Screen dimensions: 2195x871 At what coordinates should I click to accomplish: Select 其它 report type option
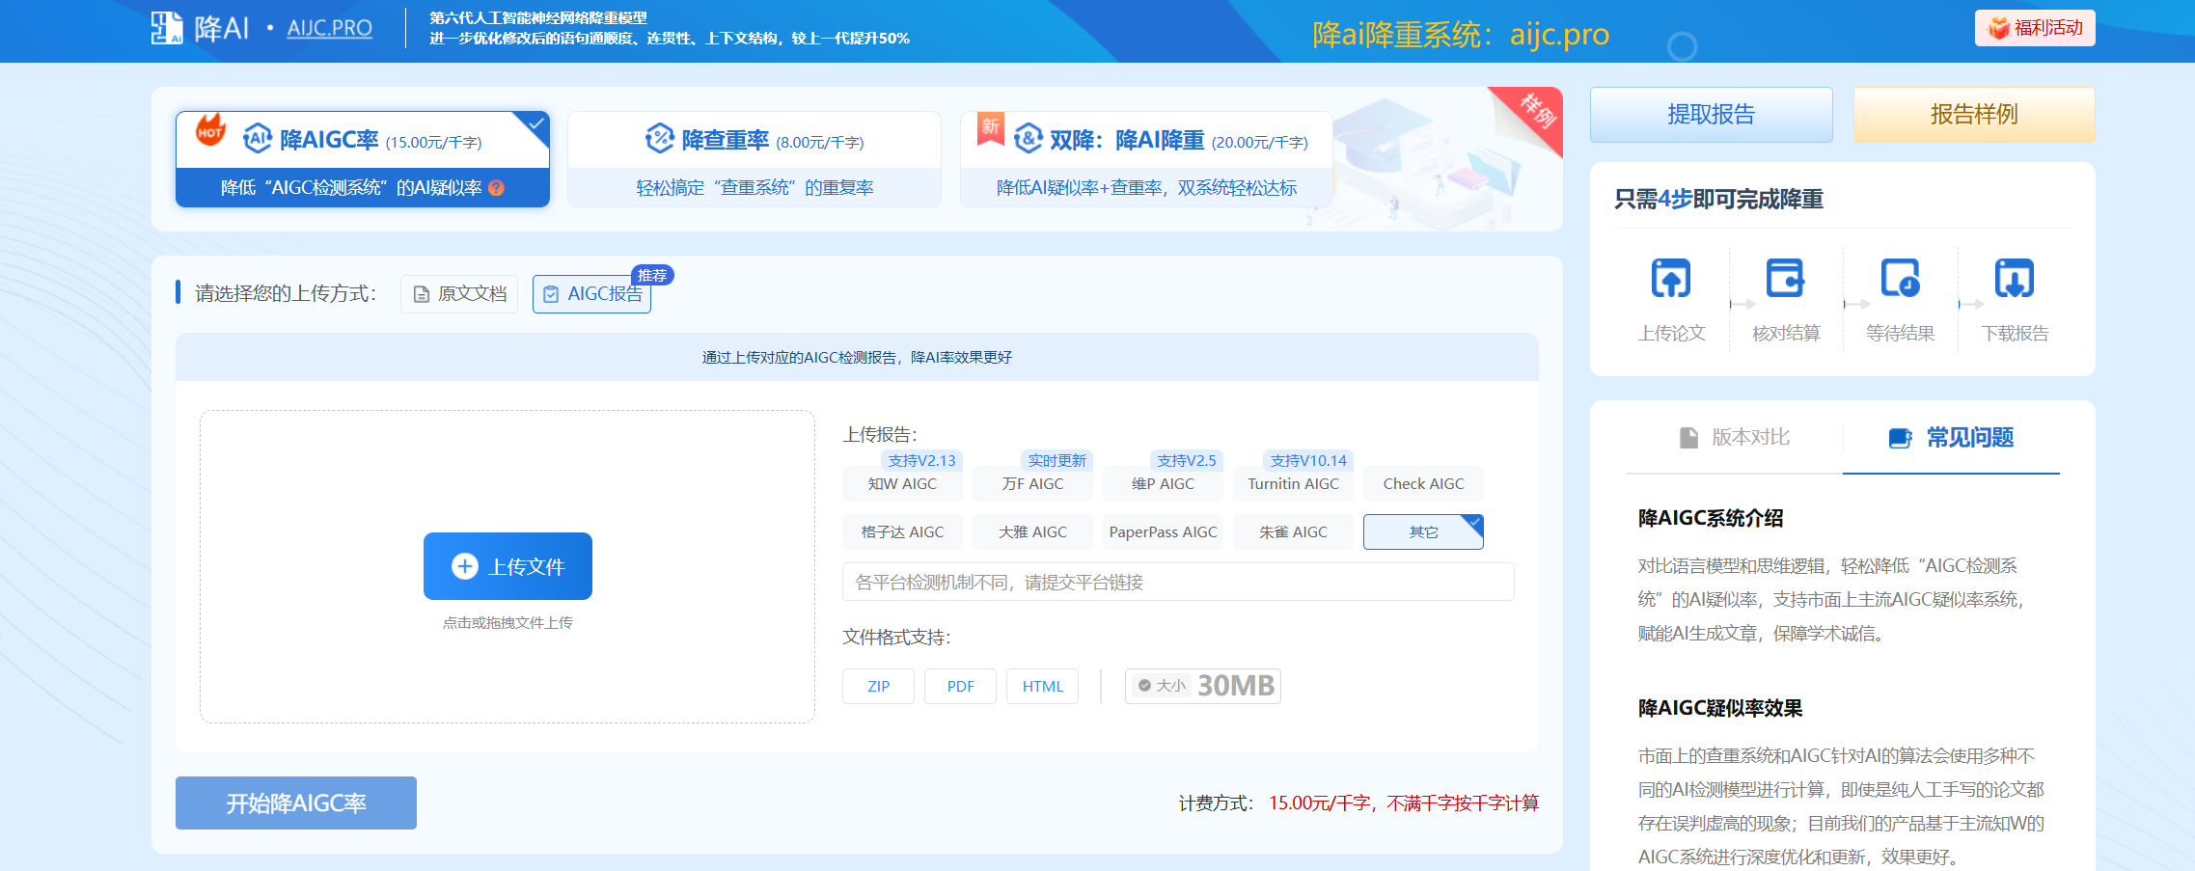(1423, 531)
